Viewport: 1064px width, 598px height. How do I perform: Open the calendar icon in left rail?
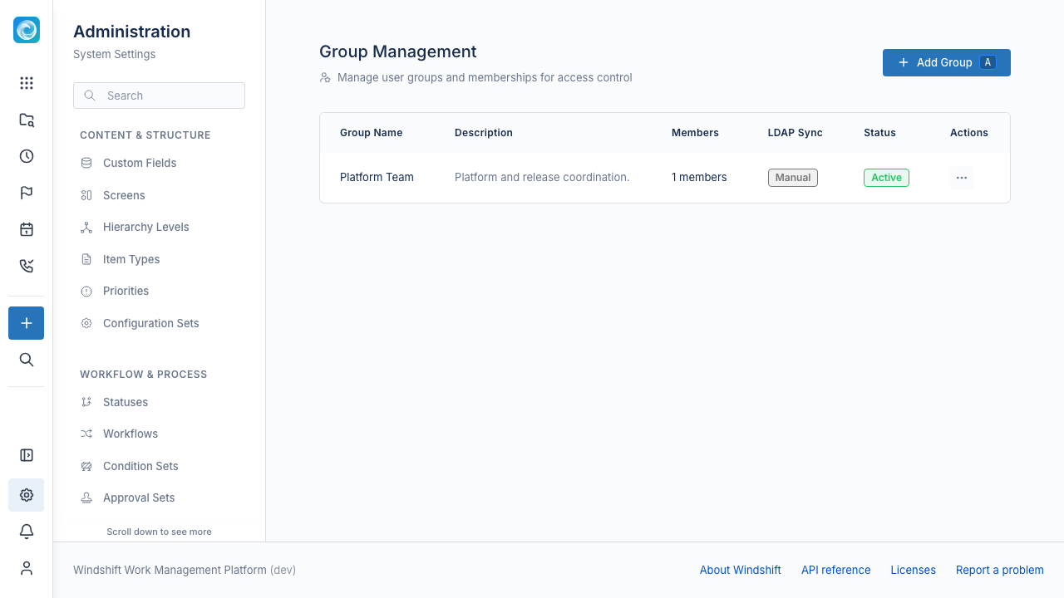27,229
